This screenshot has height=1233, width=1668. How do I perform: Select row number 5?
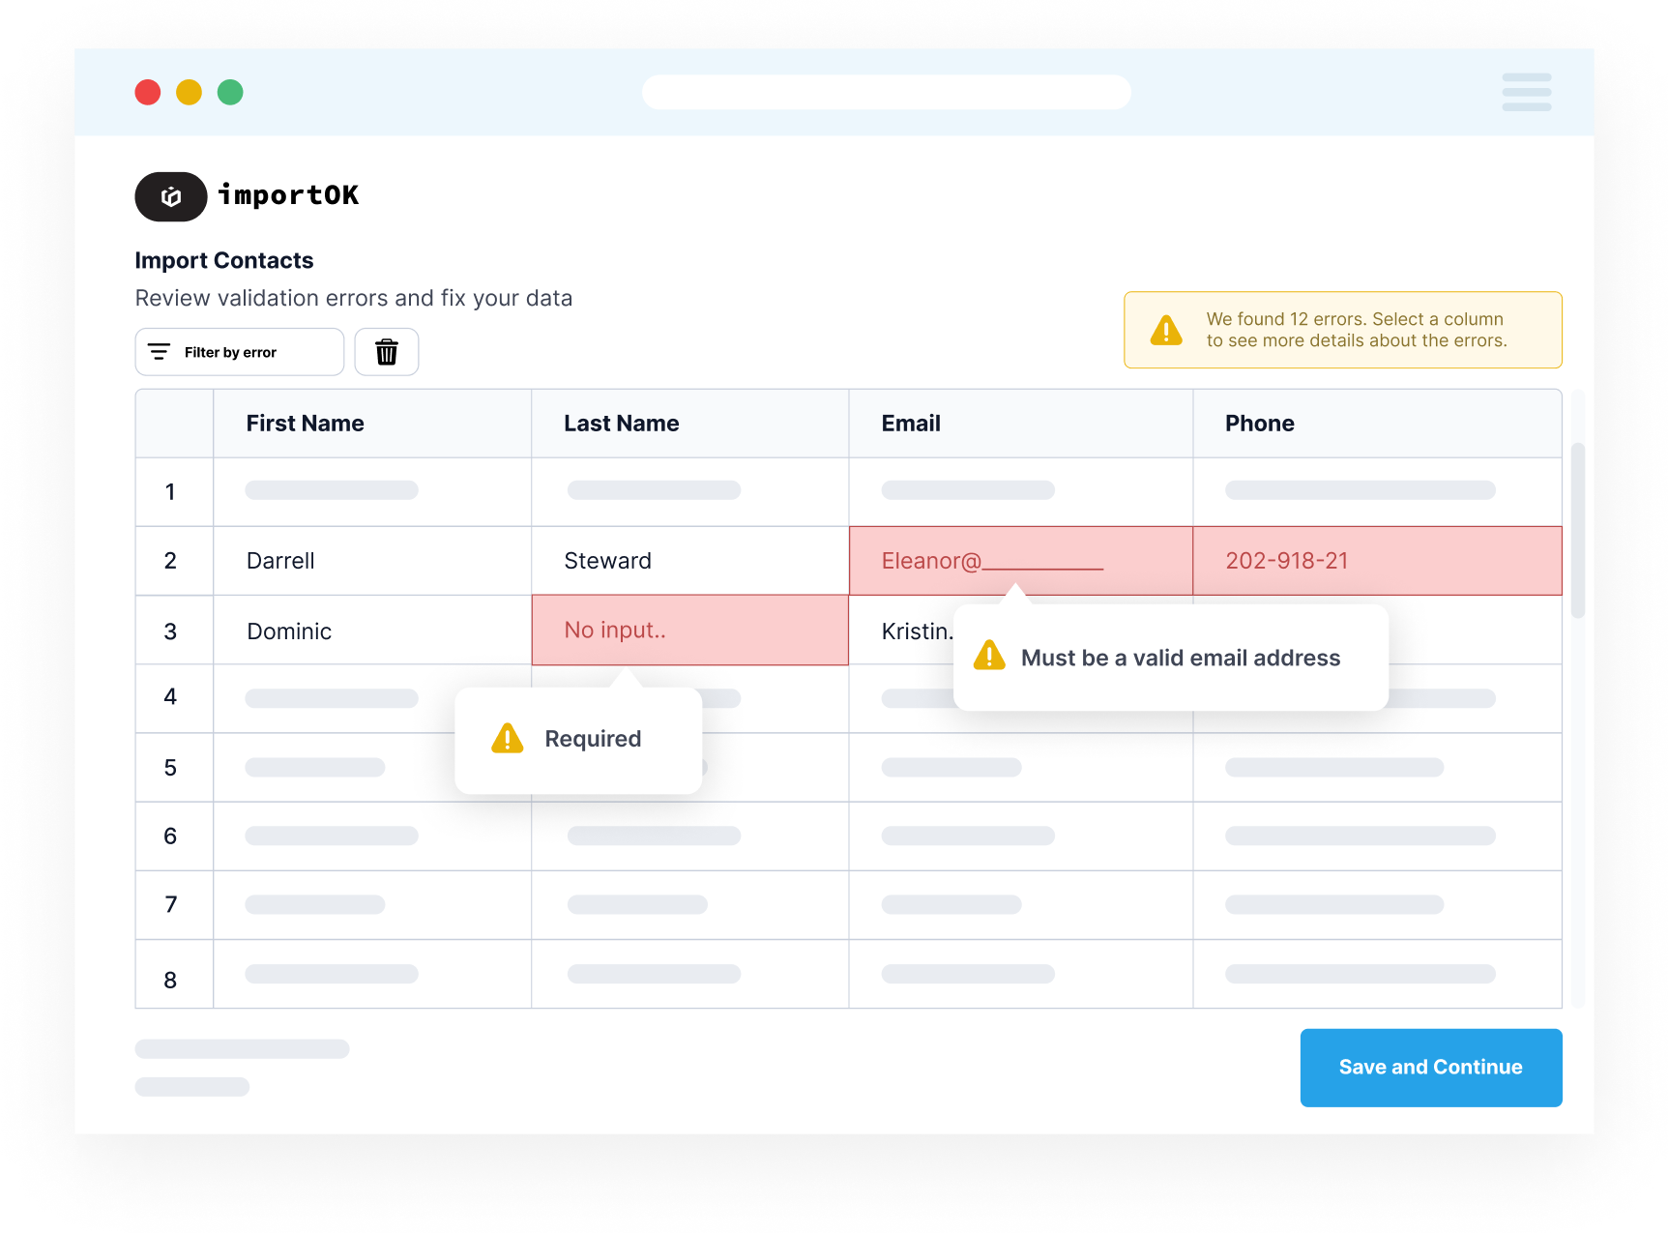174,768
